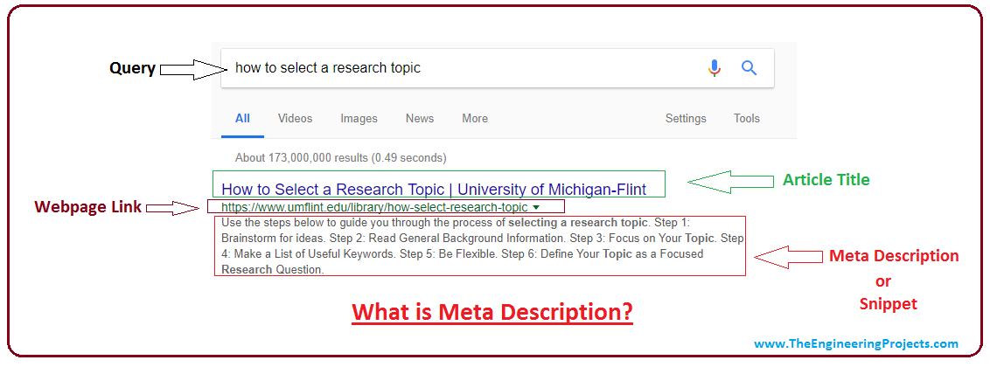Image resolution: width=990 pixels, height=367 pixels.
Task: Open the 'How to Select a Research Topic' result
Action: point(435,189)
